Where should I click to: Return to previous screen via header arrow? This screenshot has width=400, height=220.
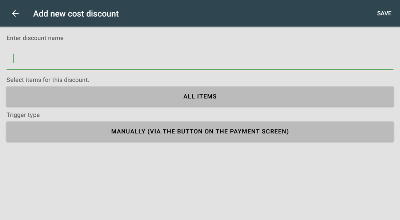[x=15, y=13]
